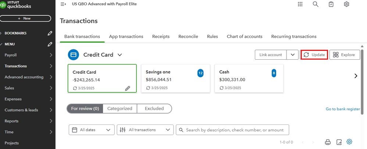
Task: Click the search magnifier icon
Action: [316, 4]
